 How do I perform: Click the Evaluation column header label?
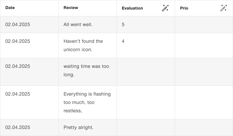[132, 8]
